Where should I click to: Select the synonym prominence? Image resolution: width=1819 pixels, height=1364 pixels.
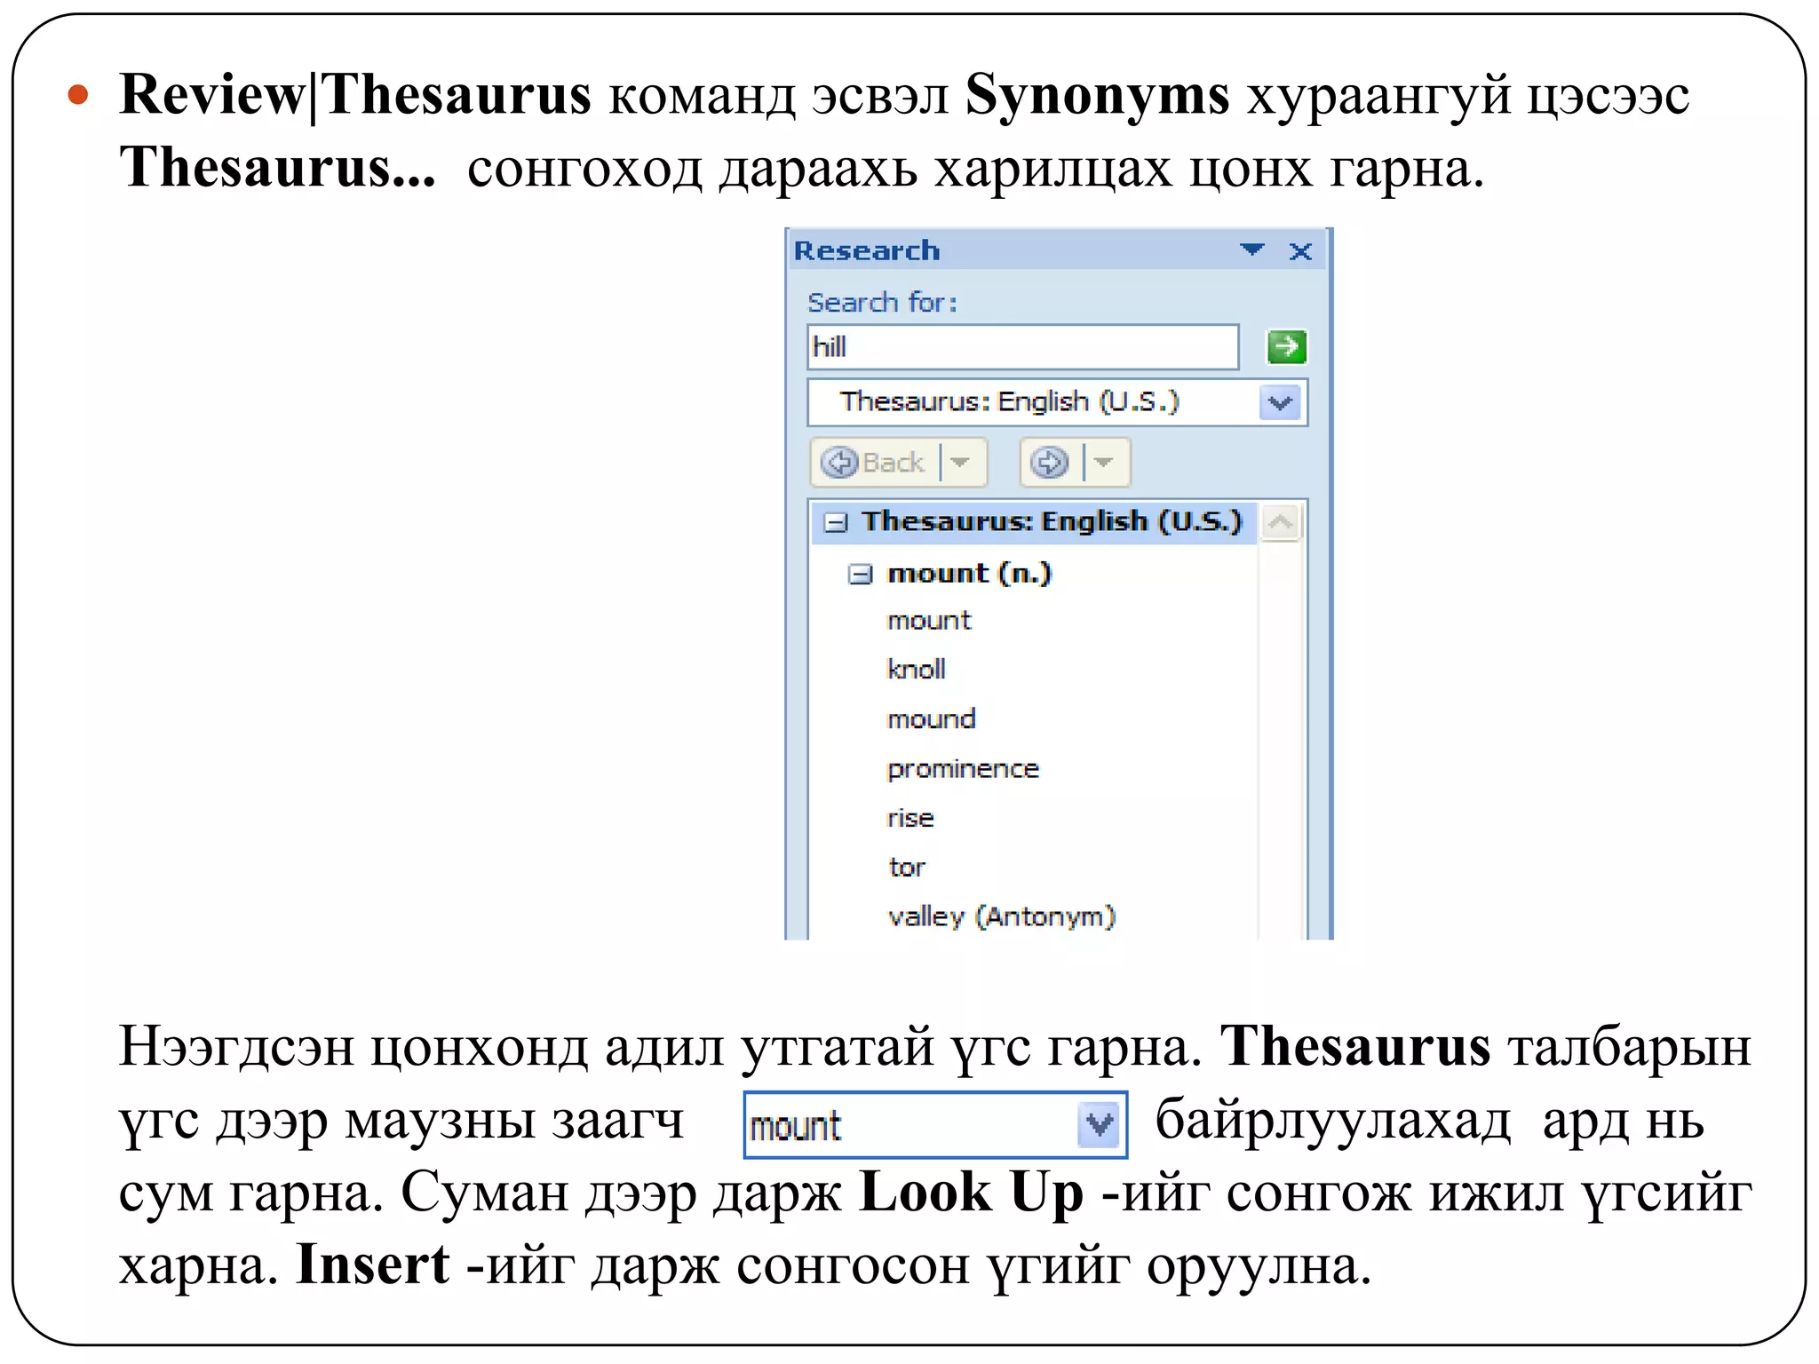point(963,769)
